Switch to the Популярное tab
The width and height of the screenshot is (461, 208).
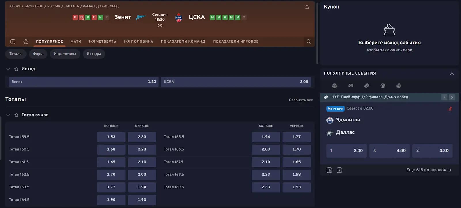(50, 41)
